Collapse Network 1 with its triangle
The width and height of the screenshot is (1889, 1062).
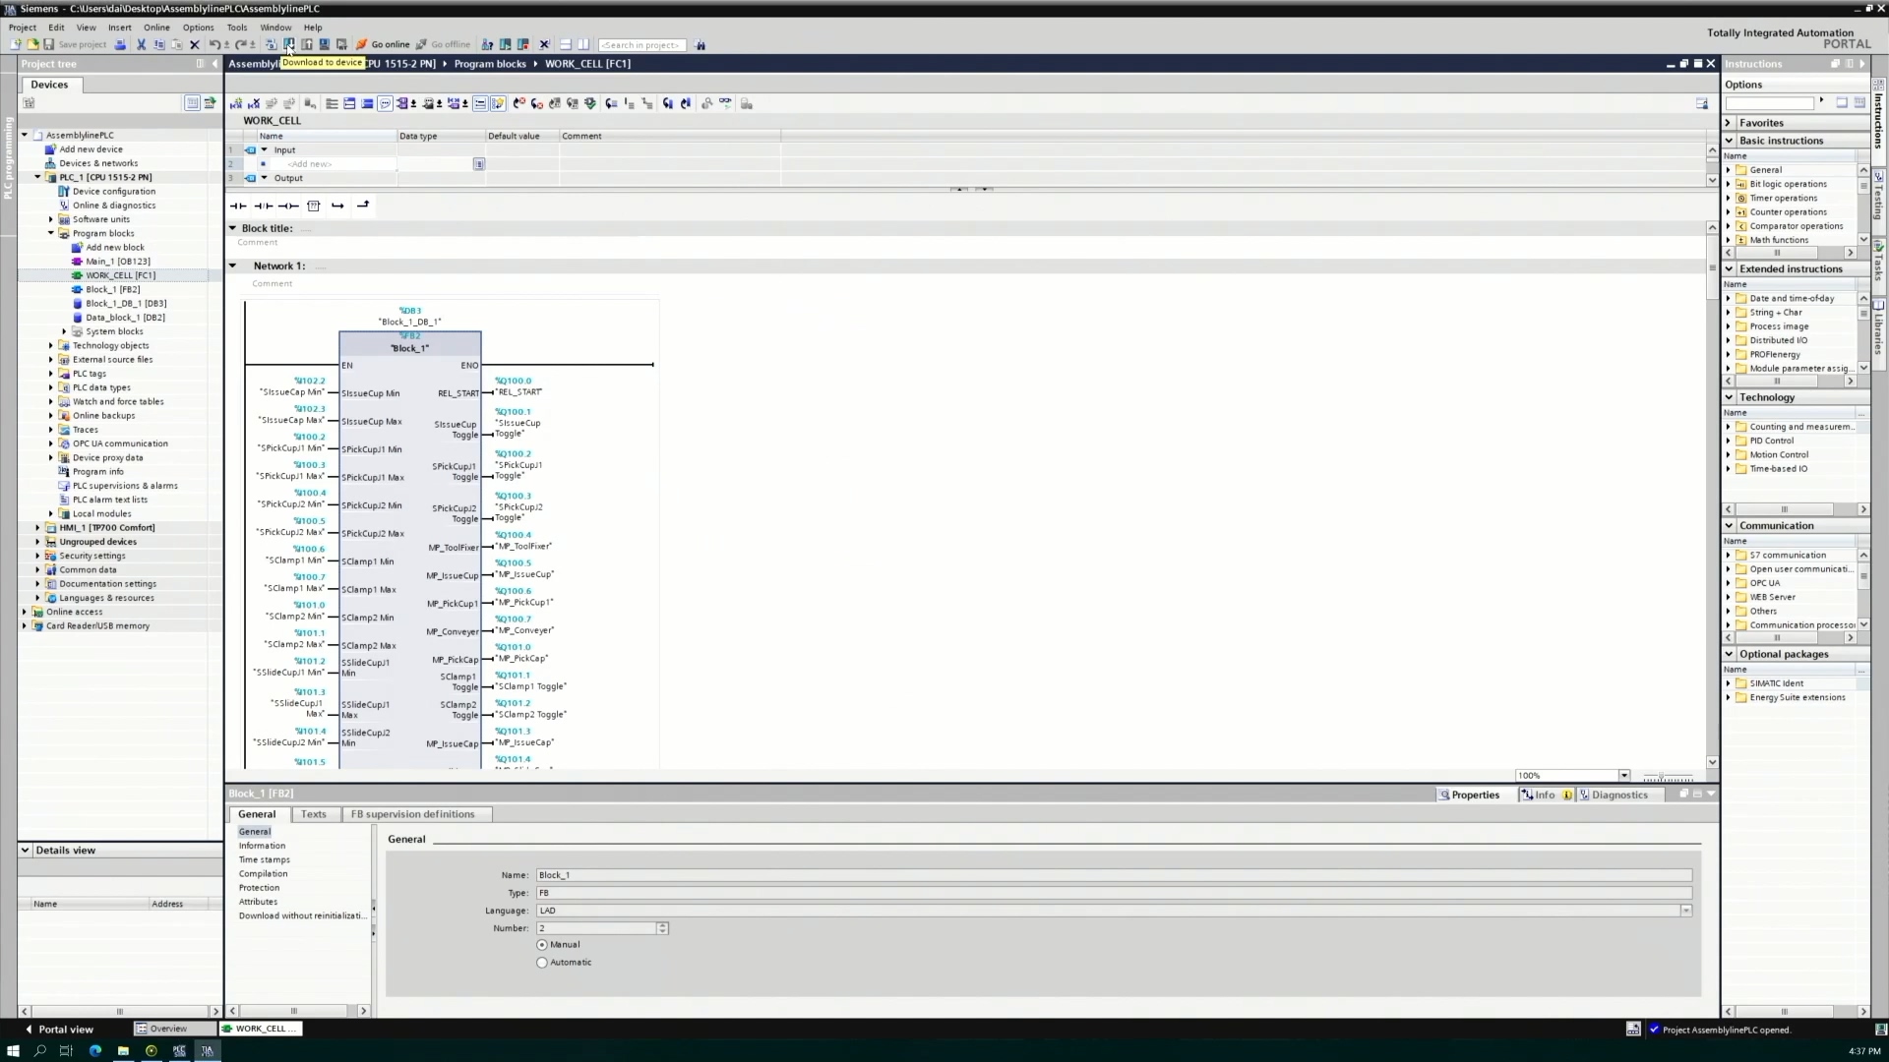click(233, 265)
